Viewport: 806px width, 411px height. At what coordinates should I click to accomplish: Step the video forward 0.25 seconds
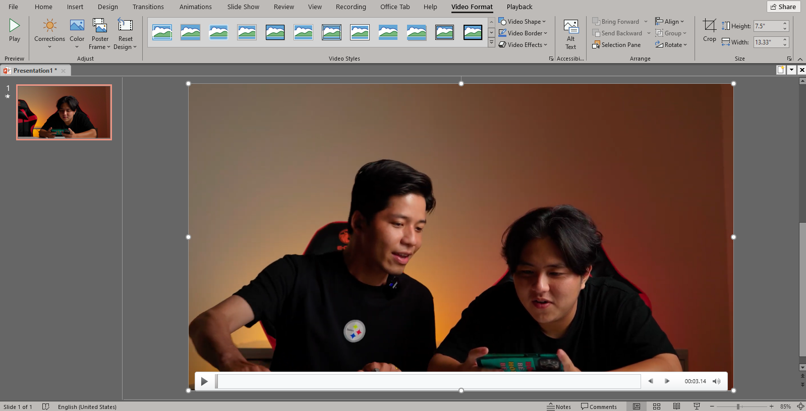pos(667,381)
